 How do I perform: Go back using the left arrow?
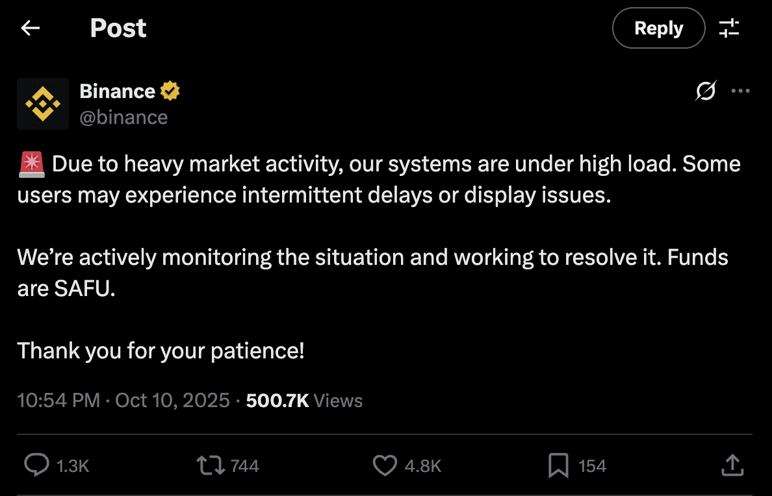(x=31, y=28)
